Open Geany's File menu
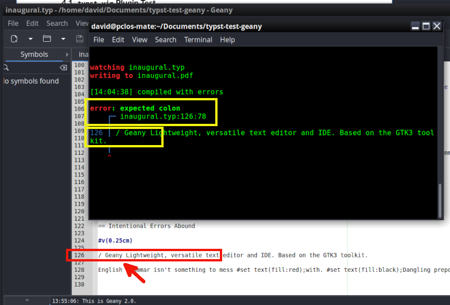Image resolution: width=450 pixels, height=305 pixels. (13, 24)
